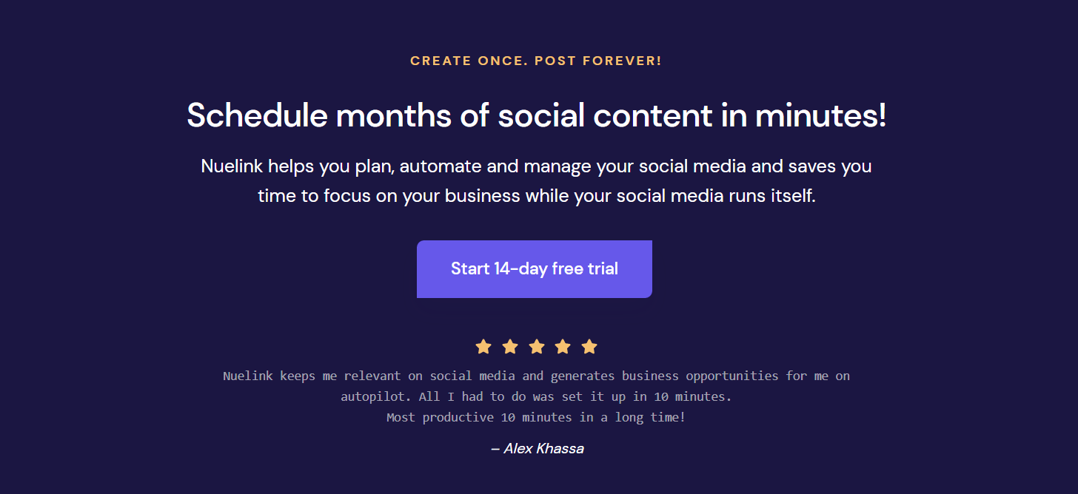Click the line 'Most productive 10 minutes in a long time!'
This screenshot has height=494, width=1078.
[536, 417]
